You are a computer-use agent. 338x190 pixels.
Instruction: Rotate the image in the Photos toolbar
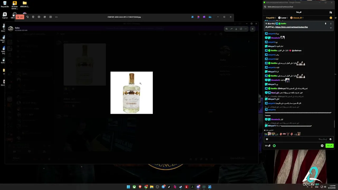27,17
